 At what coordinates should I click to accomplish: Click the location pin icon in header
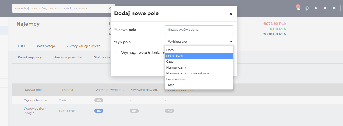pyautogui.click(x=307, y=8)
